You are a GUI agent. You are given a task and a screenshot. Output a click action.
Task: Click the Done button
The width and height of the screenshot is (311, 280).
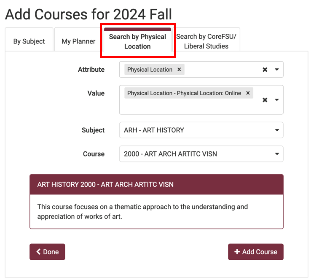pos(47,252)
